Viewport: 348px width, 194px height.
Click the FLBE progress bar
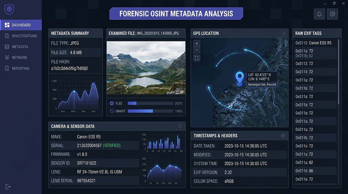click(x=150, y=103)
